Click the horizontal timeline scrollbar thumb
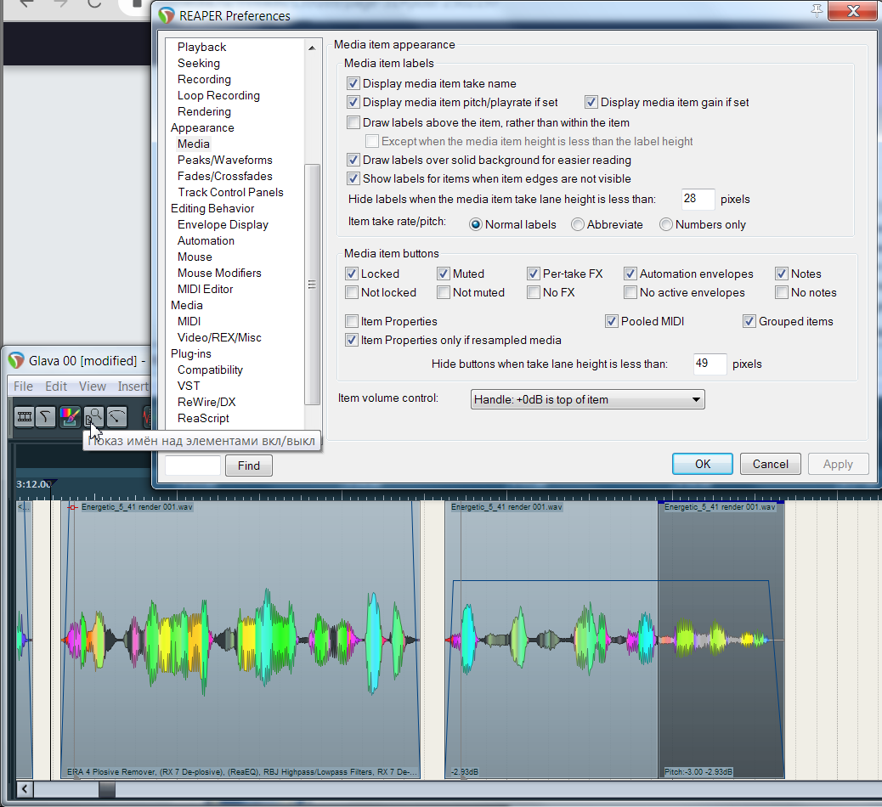Screen dimensions: 882x807 pyautogui.click(x=107, y=789)
